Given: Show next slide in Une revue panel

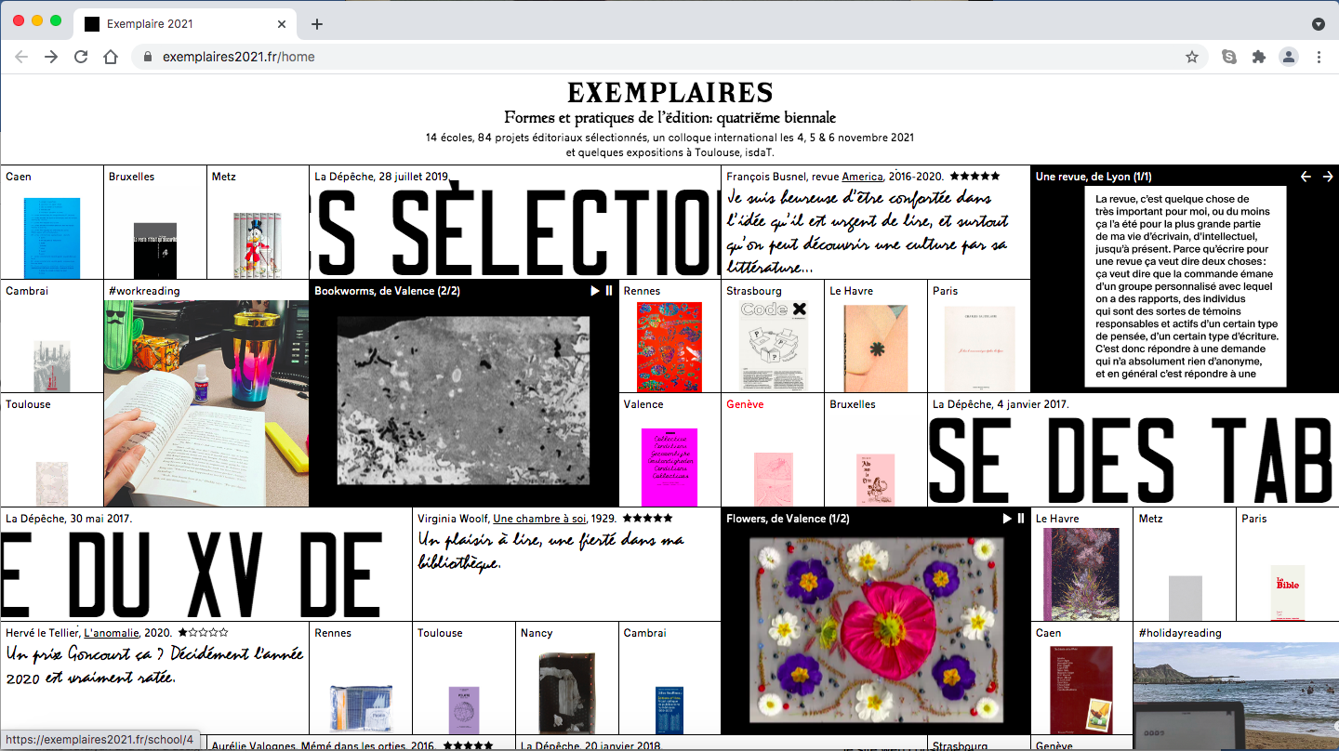Looking at the screenshot, I should click(x=1328, y=177).
